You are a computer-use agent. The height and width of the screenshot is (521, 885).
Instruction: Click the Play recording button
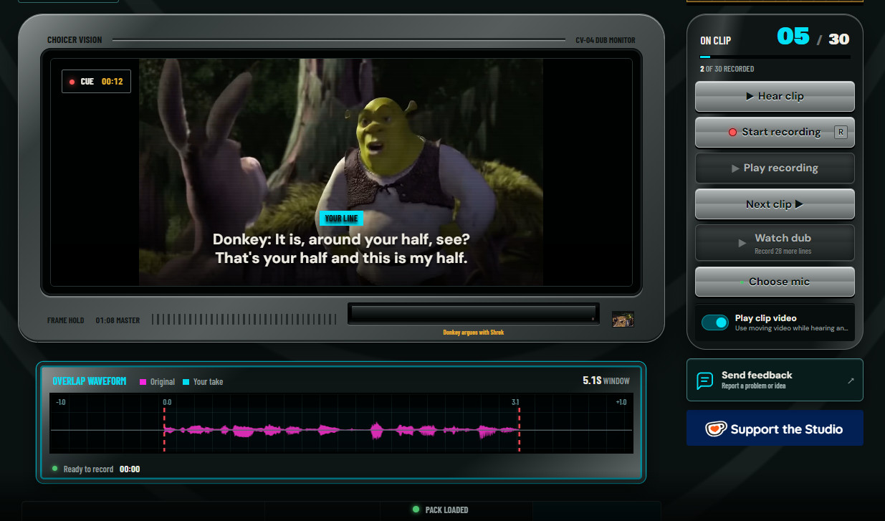tap(775, 168)
